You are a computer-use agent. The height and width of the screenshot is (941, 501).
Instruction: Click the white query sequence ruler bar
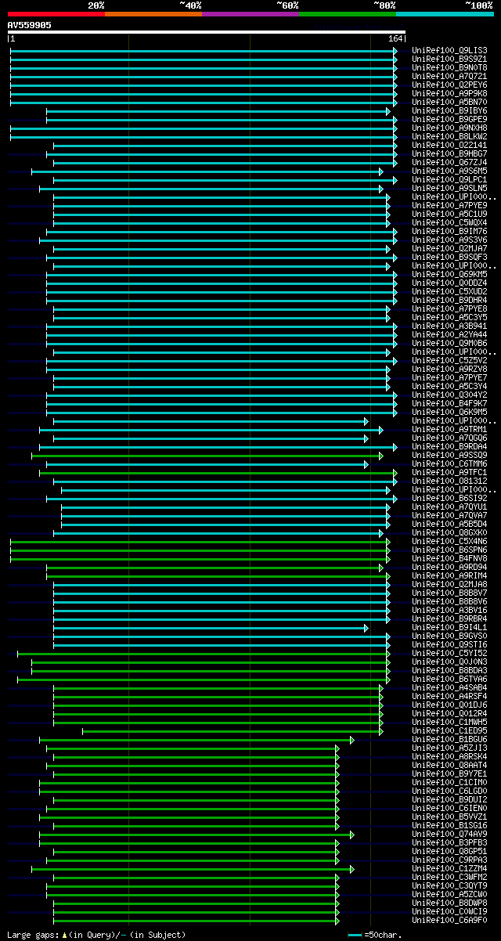(x=206, y=33)
